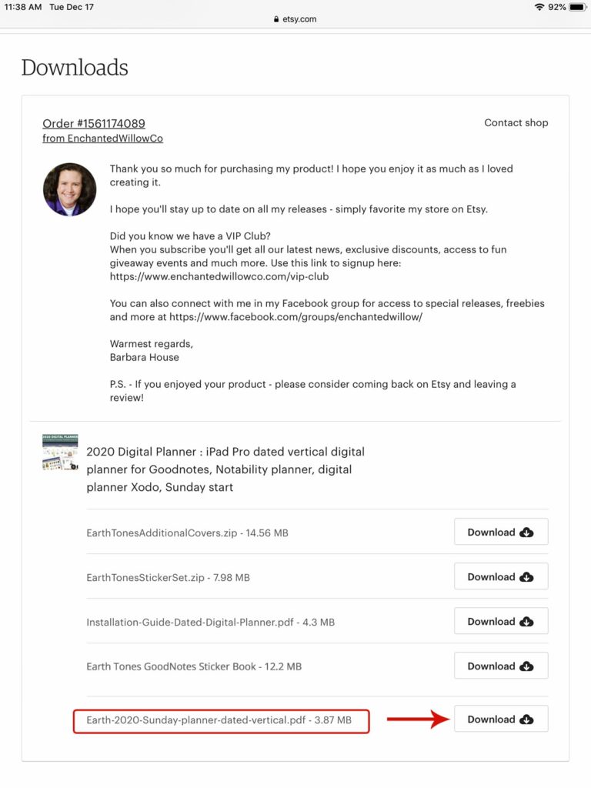Tap the Wi-Fi status icon
This screenshot has width=591, height=788.
539,7
